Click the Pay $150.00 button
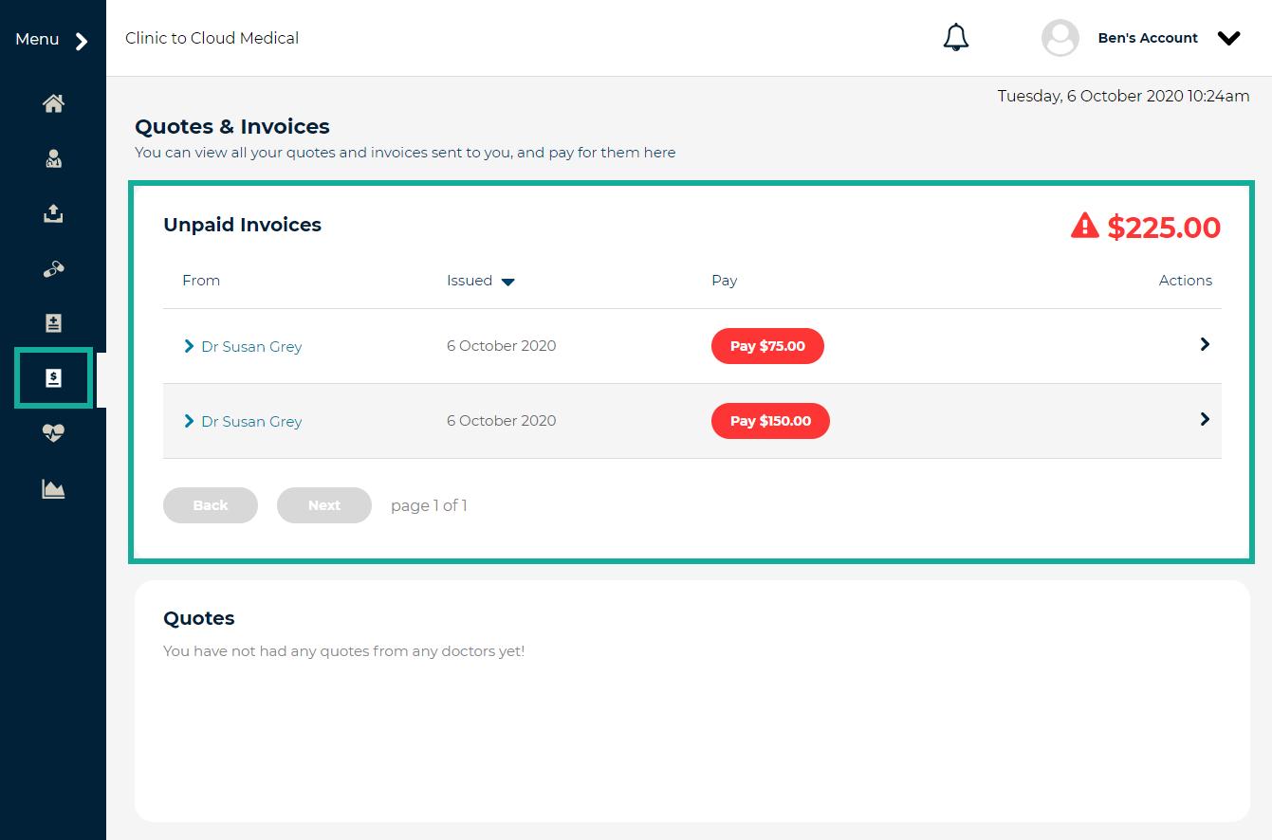This screenshot has height=840, width=1272. [x=770, y=421]
